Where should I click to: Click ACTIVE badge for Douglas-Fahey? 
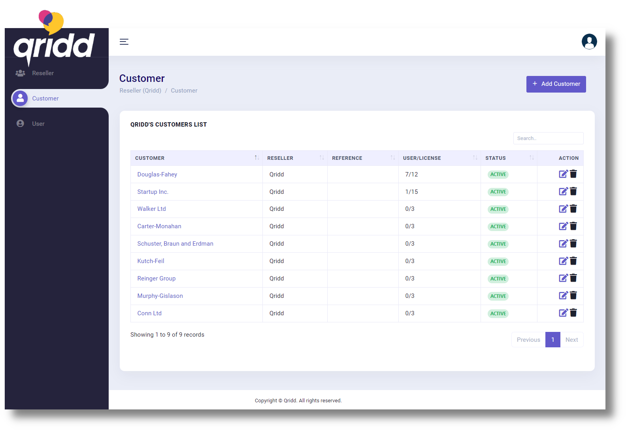(x=498, y=174)
